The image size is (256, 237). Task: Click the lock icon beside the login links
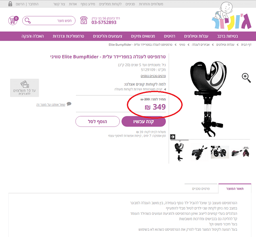click(x=10, y=4)
